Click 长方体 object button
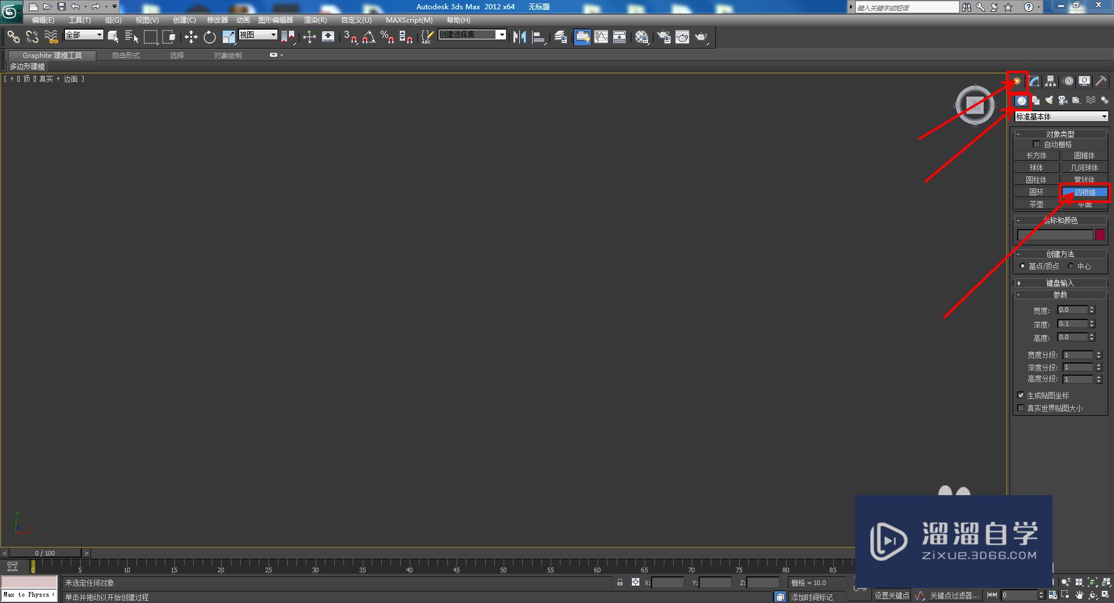 point(1036,155)
